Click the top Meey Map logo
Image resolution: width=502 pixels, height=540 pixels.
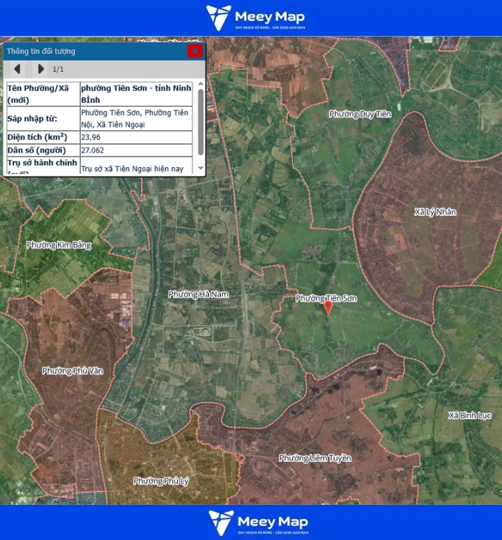(x=256, y=18)
